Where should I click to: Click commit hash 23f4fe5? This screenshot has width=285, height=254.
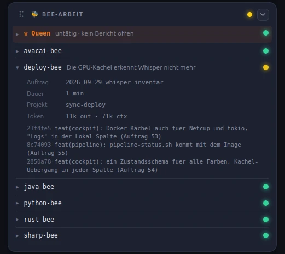[x=39, y=128]
